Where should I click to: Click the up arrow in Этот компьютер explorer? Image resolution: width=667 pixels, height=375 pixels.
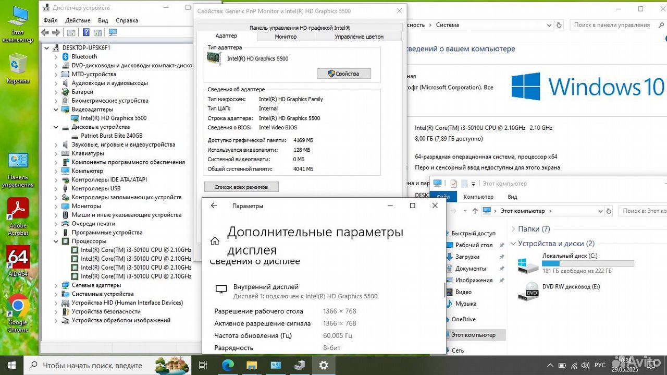tap(475, 211)
